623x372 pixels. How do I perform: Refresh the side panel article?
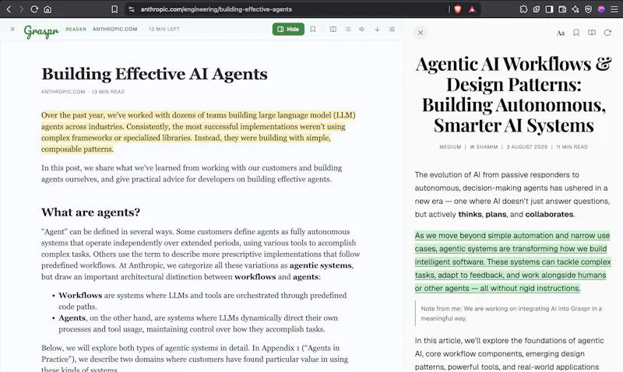(607, 33)
